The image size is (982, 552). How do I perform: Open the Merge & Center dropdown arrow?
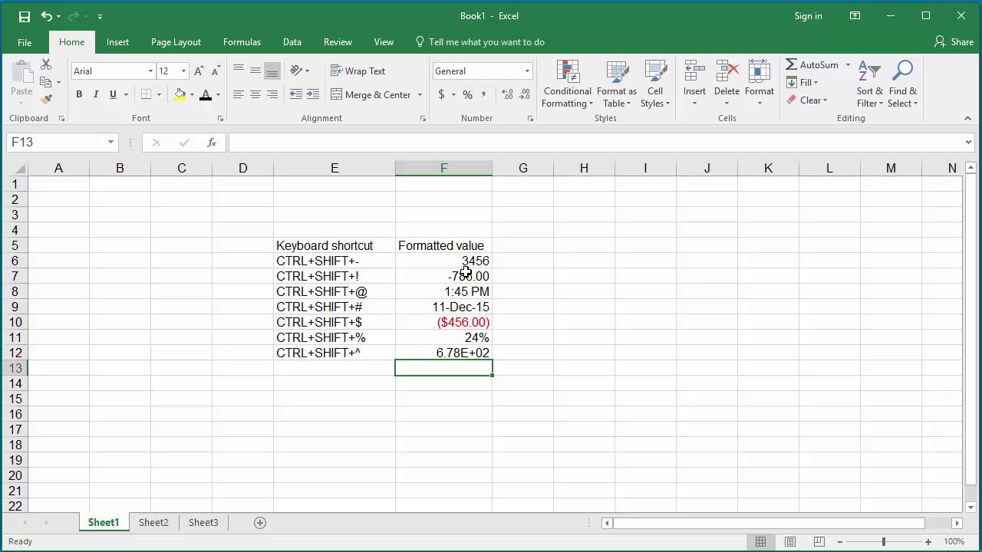[x=420, y=95]
